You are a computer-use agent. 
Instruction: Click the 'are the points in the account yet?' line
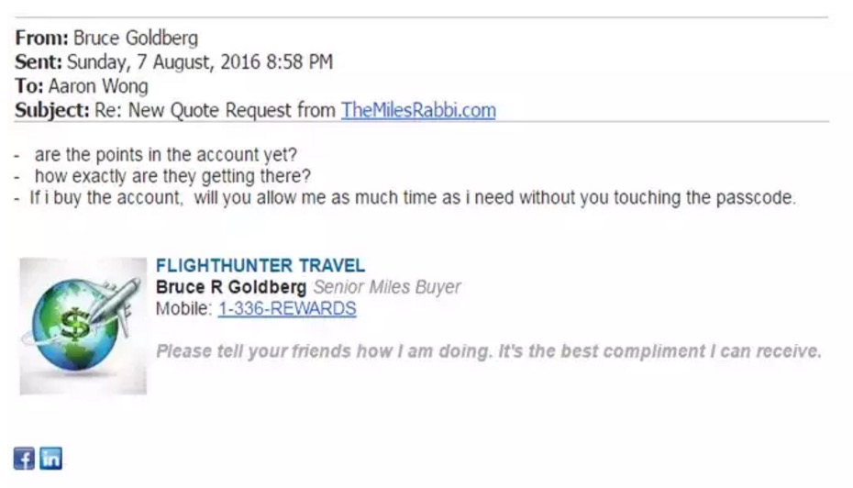coord(166,155)
